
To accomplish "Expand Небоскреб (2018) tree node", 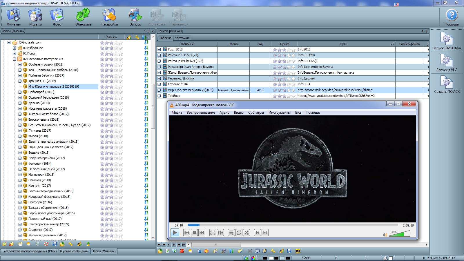I will [20, 92].
